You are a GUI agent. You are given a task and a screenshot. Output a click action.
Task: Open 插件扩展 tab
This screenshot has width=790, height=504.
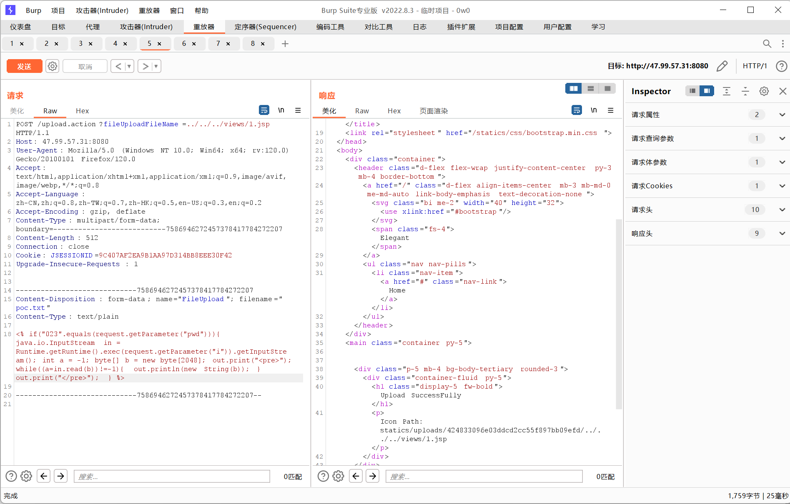461,27
